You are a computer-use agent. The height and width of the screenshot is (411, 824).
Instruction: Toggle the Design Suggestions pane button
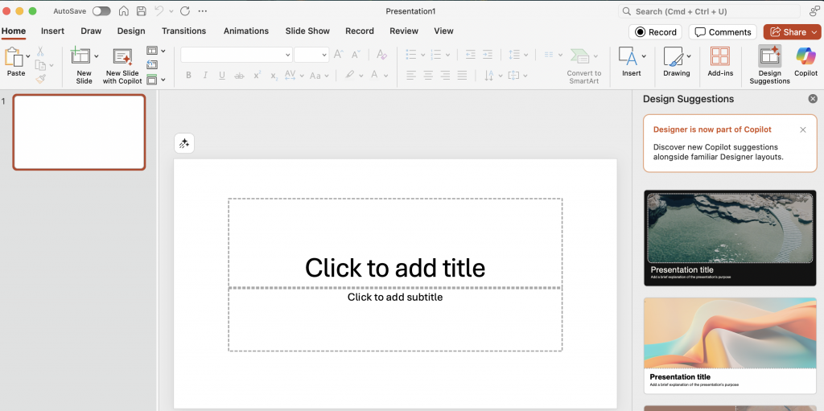click(x=769, y=58)
